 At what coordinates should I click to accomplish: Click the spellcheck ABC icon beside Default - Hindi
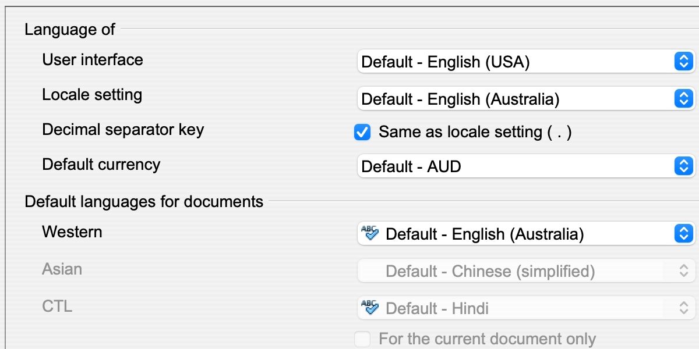pyautogui.click(x=370, y=308)
